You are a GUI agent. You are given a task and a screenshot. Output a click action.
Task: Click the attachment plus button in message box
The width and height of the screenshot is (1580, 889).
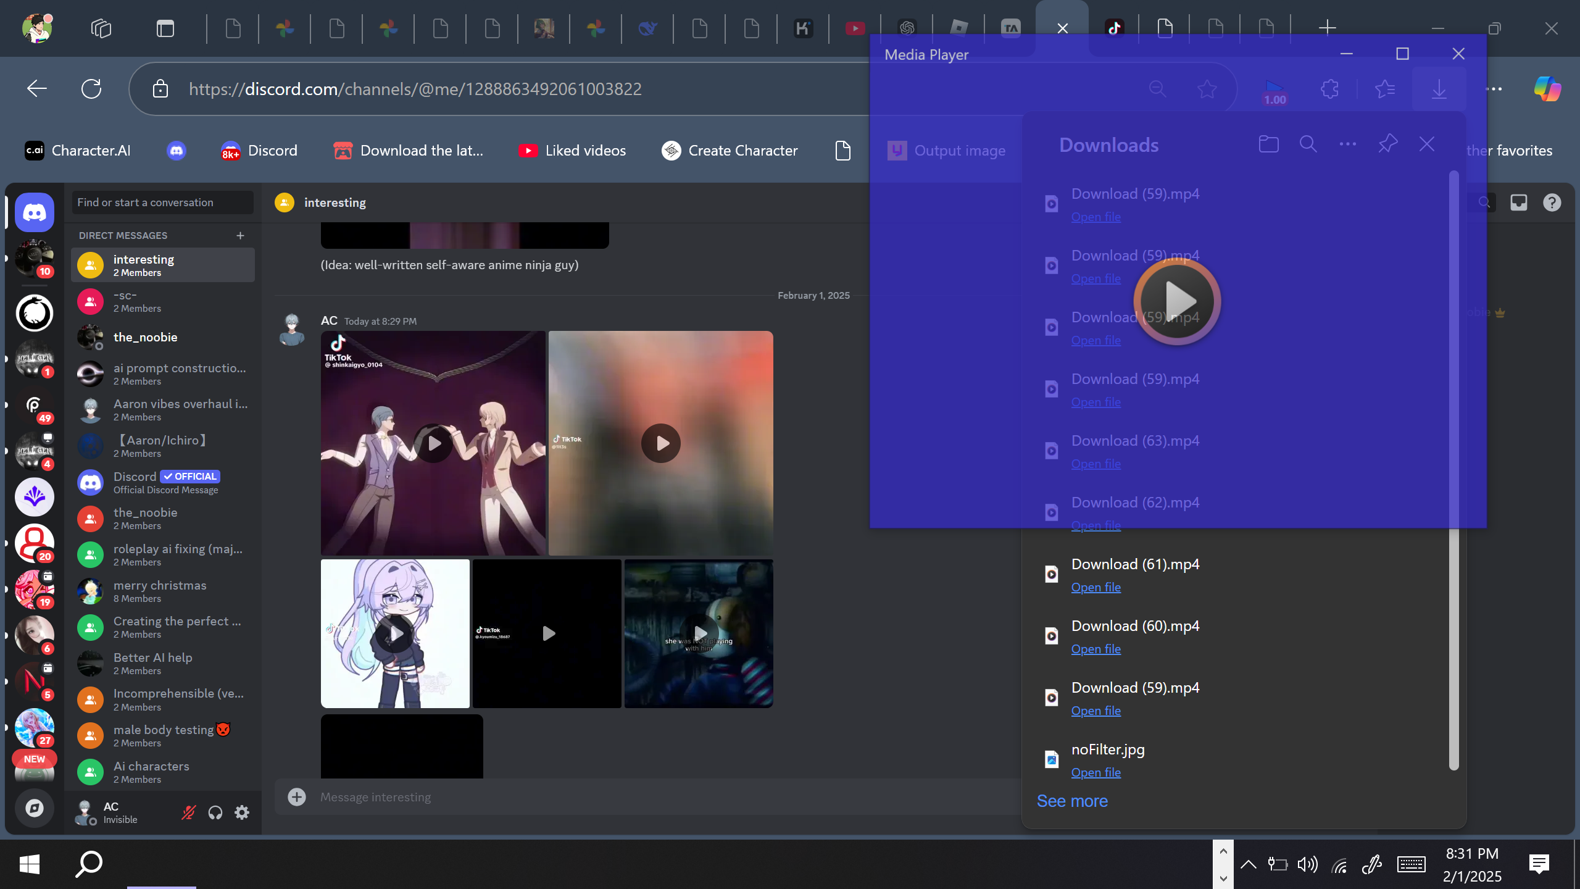(x=297, y=797)
